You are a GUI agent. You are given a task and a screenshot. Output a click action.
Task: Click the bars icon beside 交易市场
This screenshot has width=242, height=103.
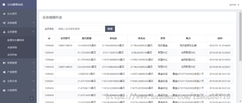click(x=4, y=81)
